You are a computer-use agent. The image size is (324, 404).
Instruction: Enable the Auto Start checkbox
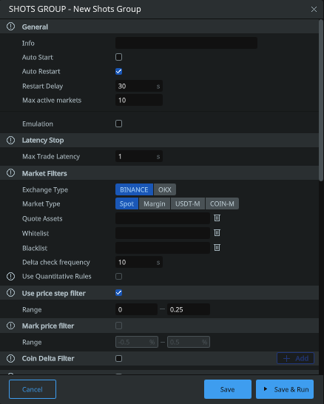coord(119,57)
